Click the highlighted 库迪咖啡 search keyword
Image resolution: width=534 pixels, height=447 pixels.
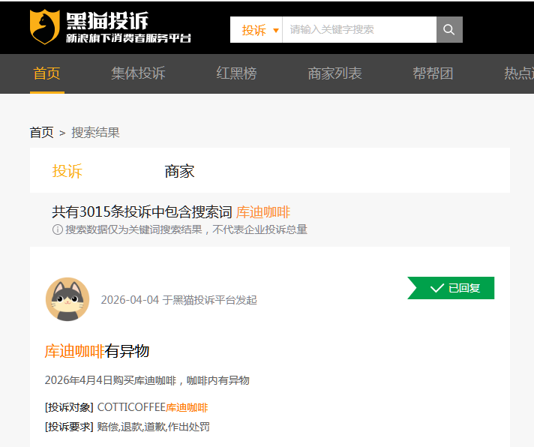tap(263, 212)
